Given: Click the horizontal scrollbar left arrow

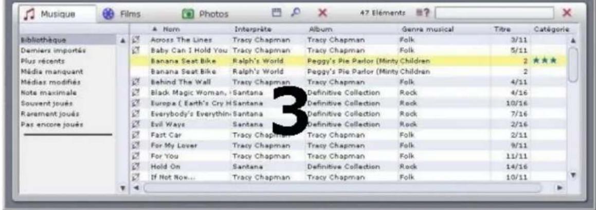Looking at the screenshot, I should (136, 188).
